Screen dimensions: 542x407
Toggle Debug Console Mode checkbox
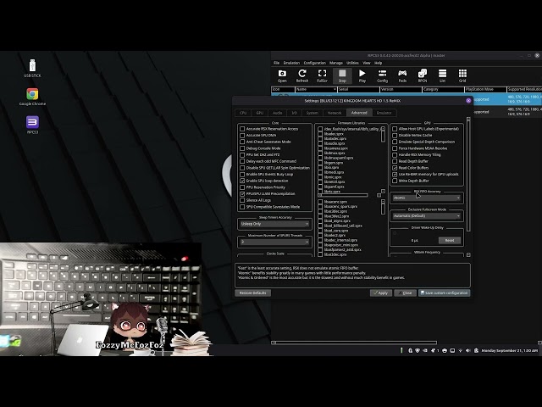[242, 148]
